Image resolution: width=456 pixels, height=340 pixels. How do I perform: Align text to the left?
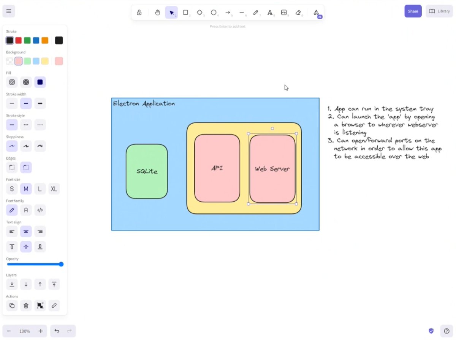point(12,231)
